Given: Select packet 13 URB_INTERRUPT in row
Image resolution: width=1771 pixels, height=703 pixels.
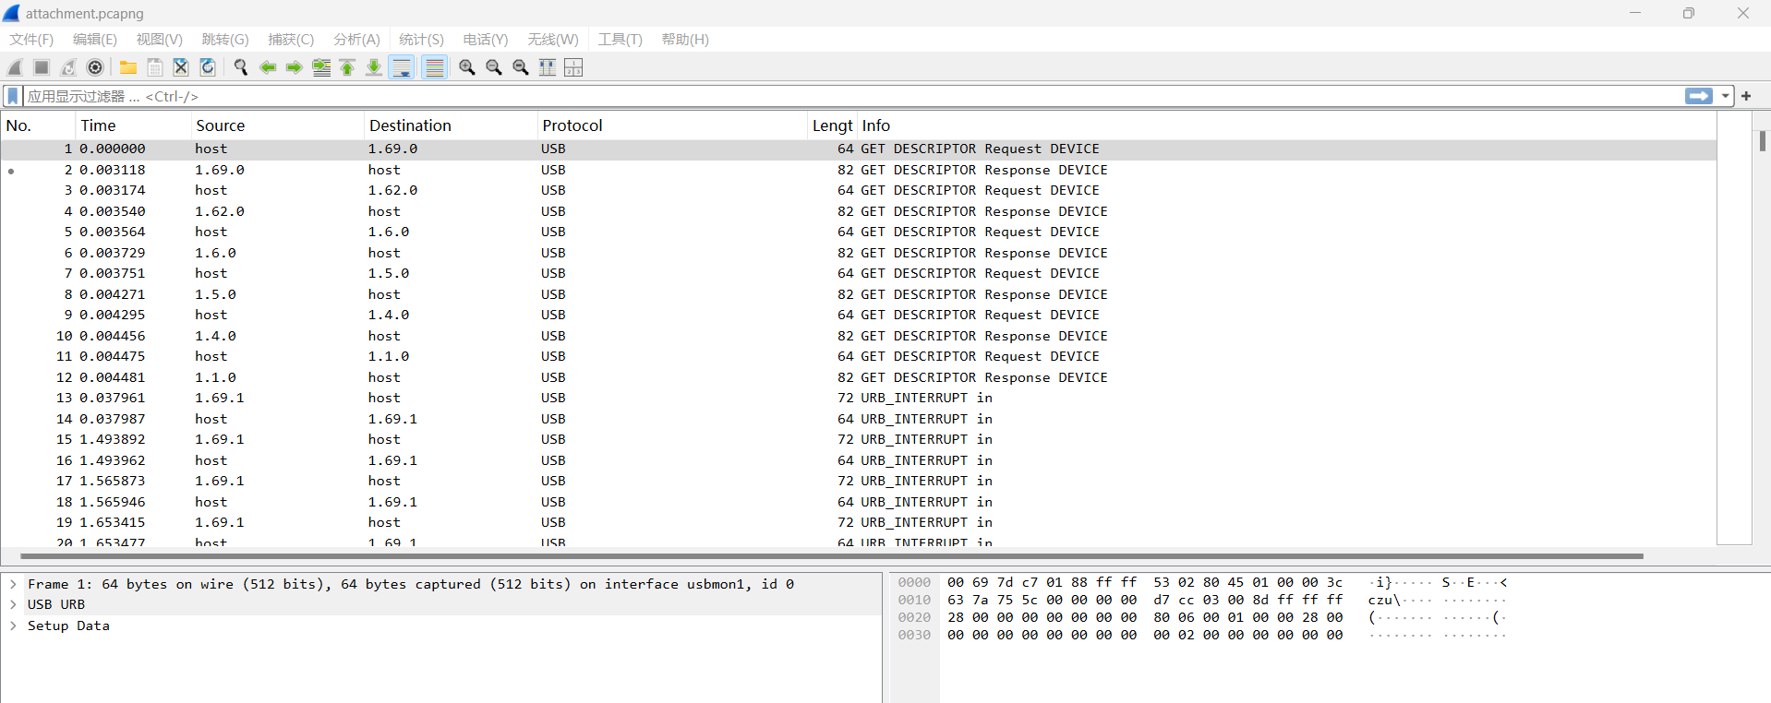Looking at the screenshot, I should tap(859, 398).
